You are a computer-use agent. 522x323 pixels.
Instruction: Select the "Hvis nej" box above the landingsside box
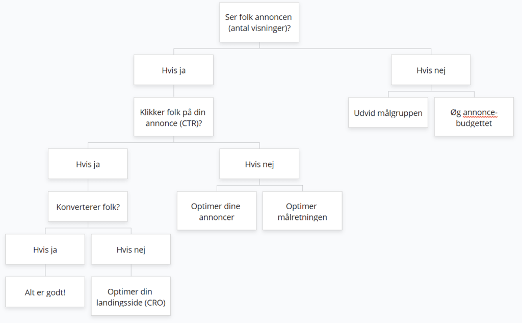coord(130,250)
